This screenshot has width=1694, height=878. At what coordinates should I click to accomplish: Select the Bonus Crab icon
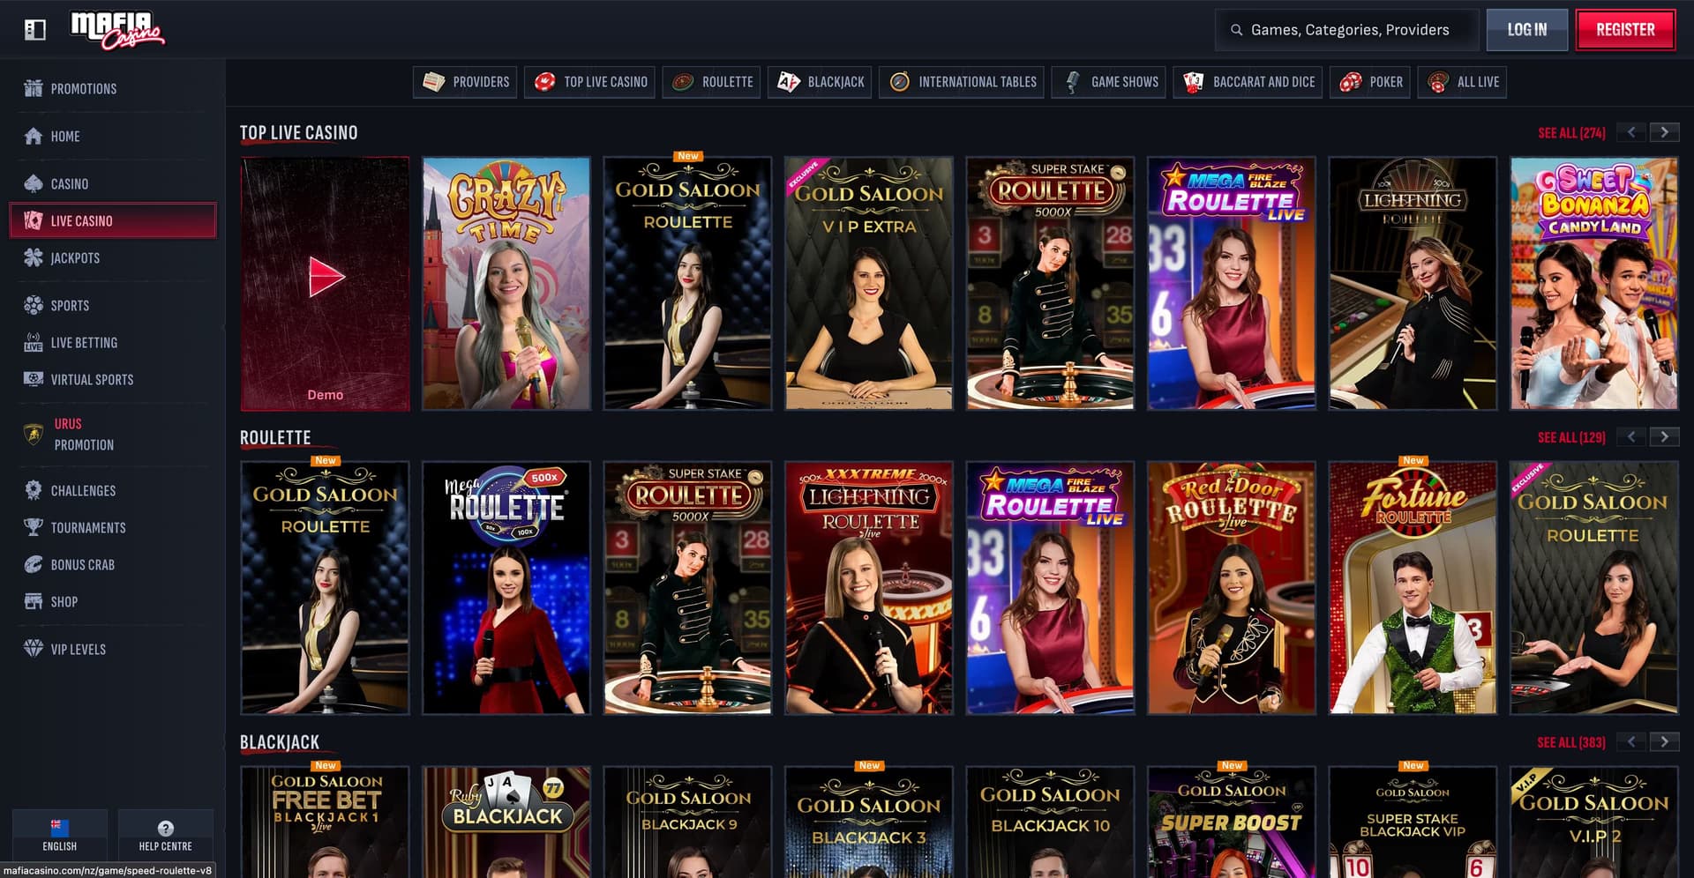33,564
